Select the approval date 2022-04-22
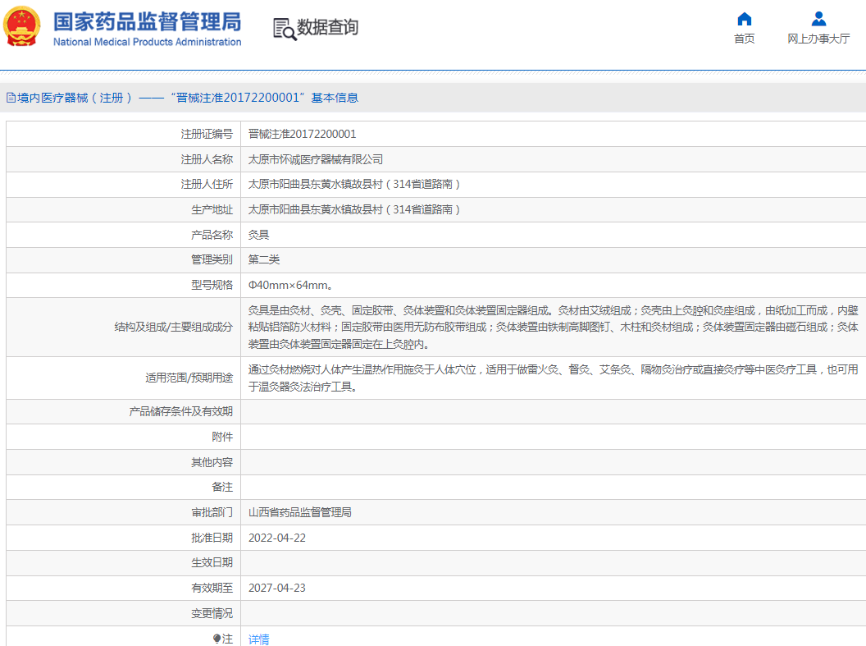 coord(276,538)
